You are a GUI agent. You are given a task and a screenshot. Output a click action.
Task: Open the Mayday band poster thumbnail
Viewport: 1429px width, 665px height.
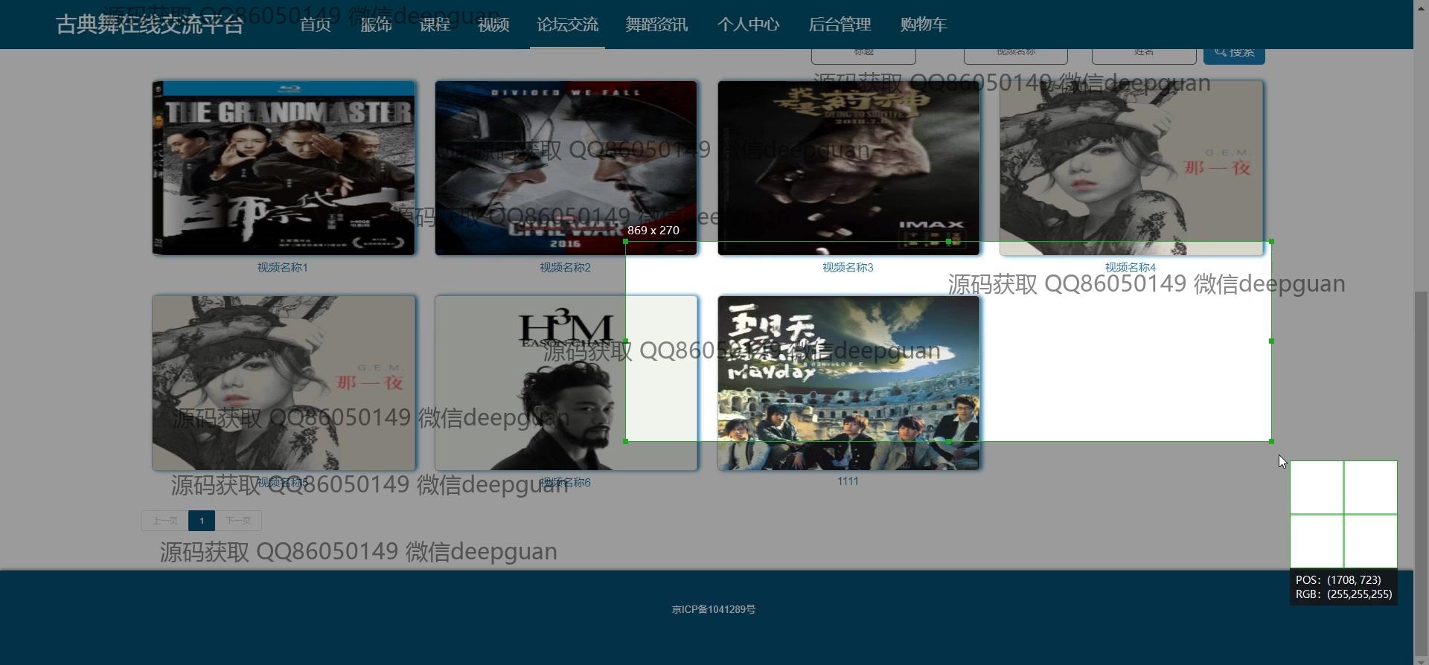(848, 383)
